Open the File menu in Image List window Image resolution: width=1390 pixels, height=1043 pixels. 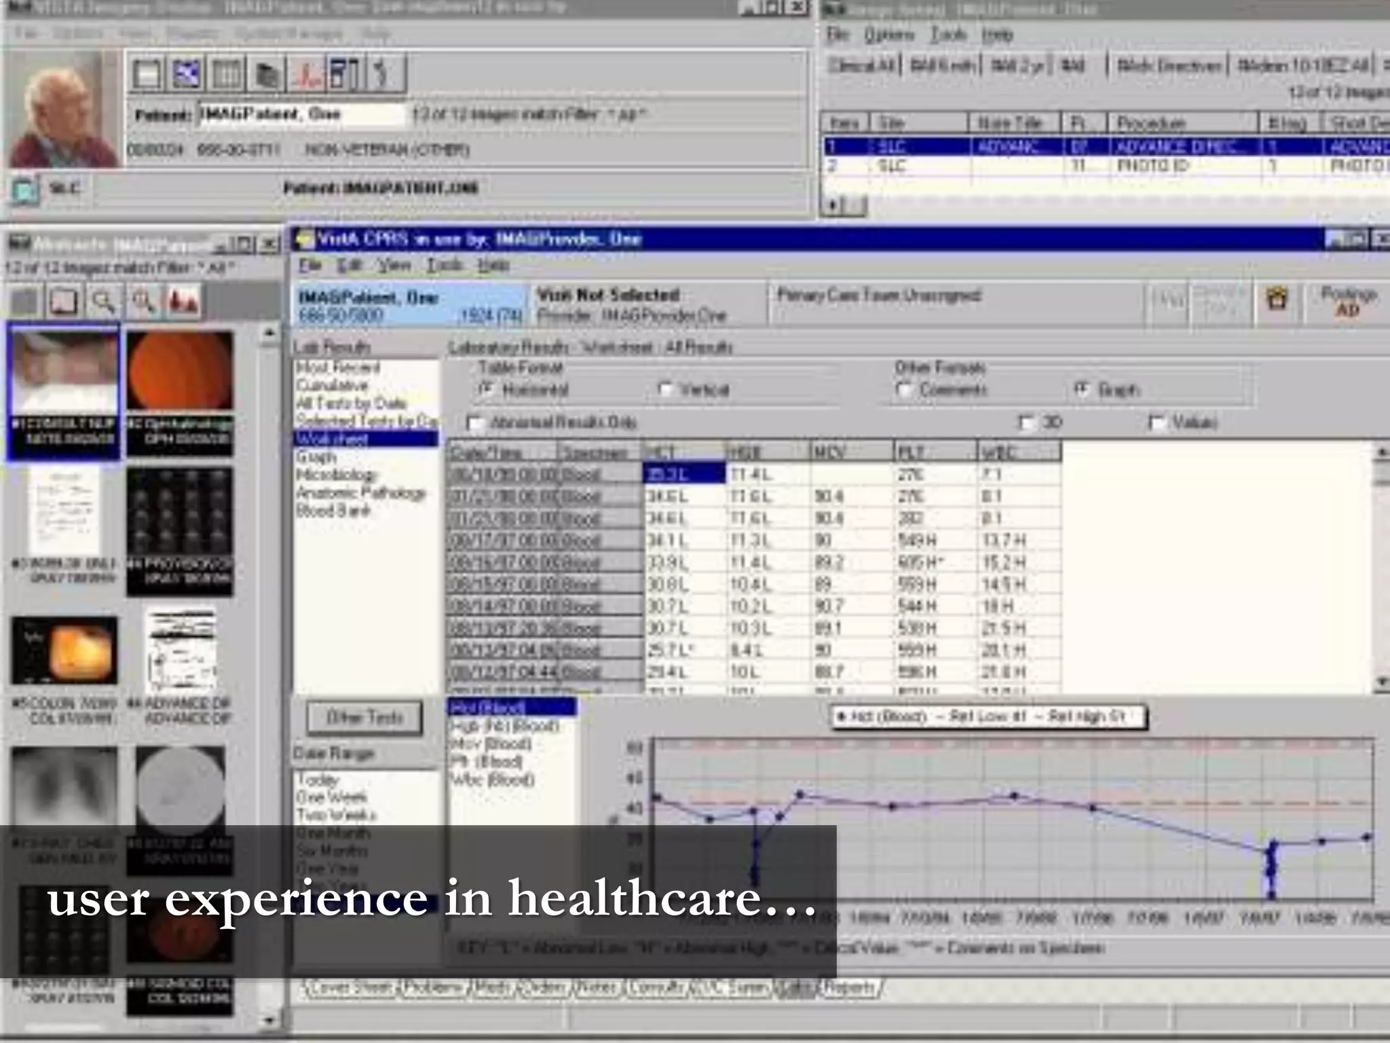[x=838, y=35]
